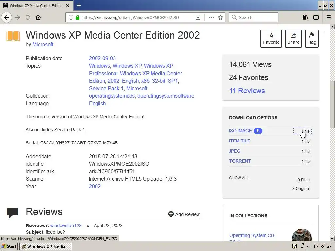
Task: Open the Firefox hamburger menu
Action: click(329, 17)
